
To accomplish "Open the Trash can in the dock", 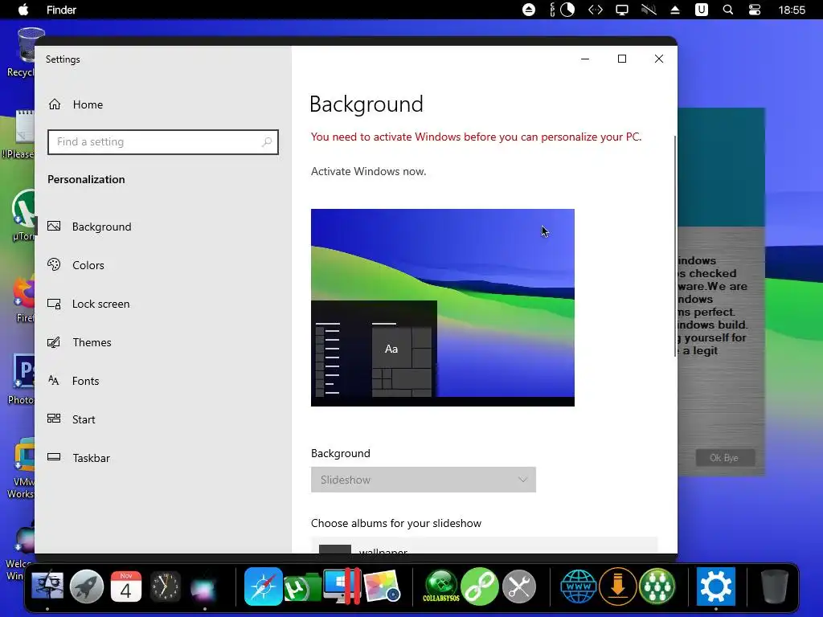I will click(775, 586).
